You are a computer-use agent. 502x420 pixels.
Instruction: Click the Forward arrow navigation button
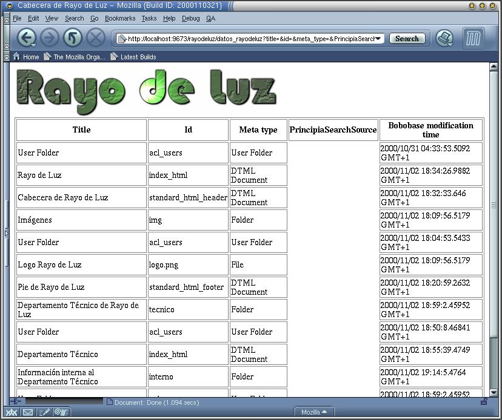(x=49, y=38)
